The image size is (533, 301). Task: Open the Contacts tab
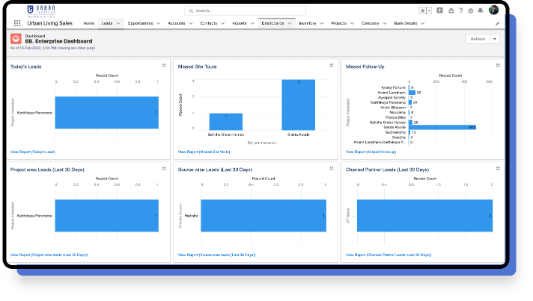pos(209,23)
